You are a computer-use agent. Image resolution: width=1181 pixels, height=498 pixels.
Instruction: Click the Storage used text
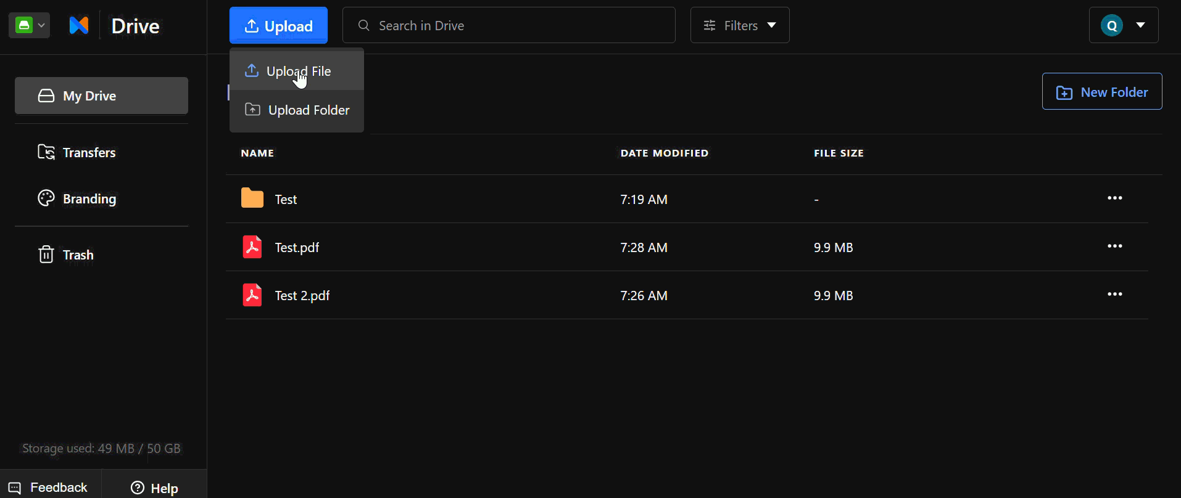click(101, 448)
